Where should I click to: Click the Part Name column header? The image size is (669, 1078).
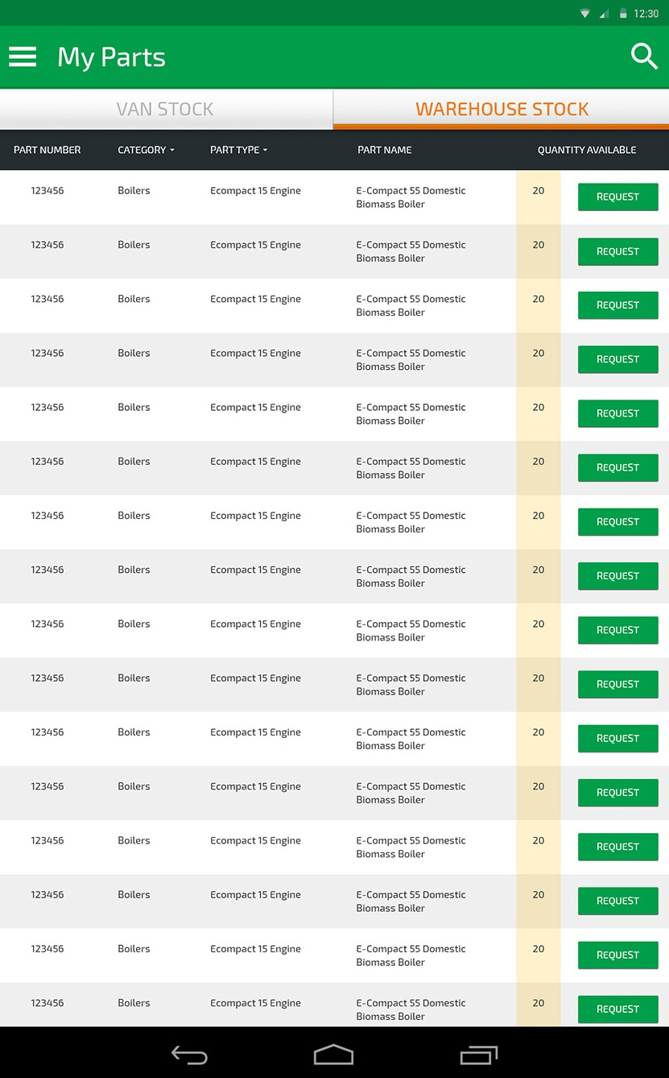point(385,150)
